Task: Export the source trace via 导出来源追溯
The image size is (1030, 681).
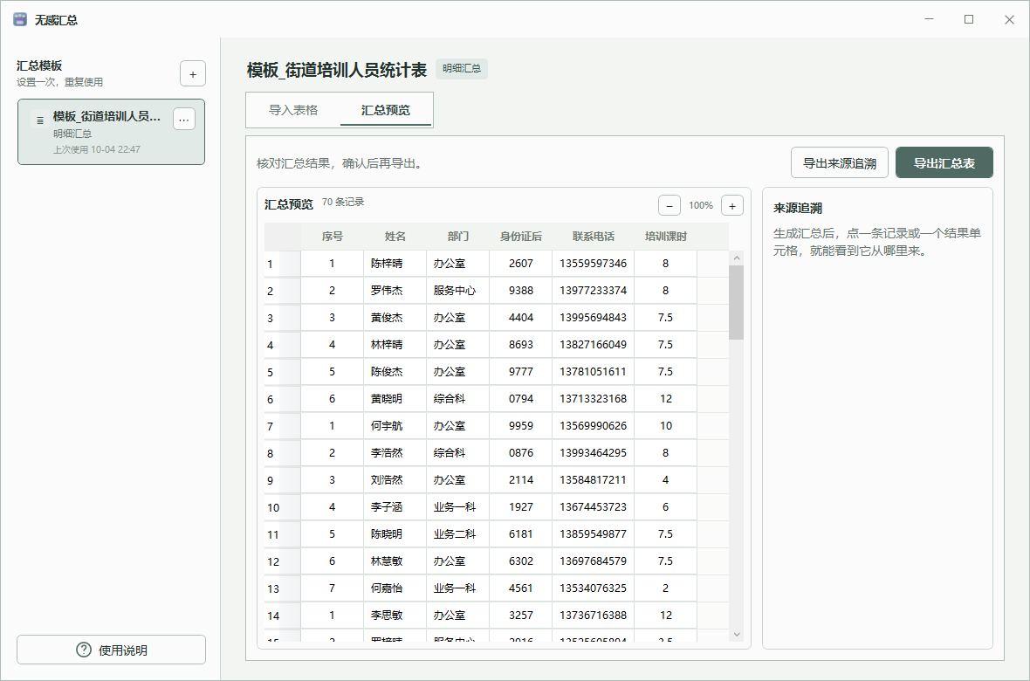Action: (840, 163)
